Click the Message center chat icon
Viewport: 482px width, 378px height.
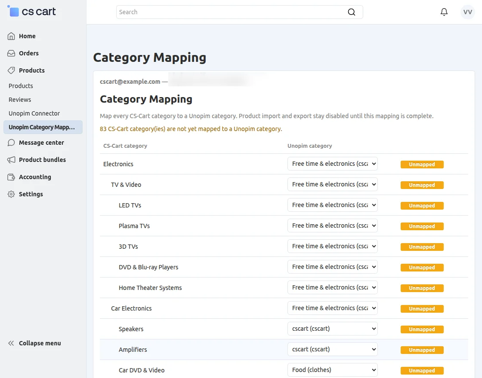[x=11, y=143]
